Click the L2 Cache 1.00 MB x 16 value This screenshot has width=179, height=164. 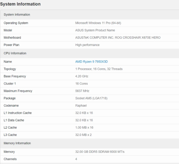(84, 128)
